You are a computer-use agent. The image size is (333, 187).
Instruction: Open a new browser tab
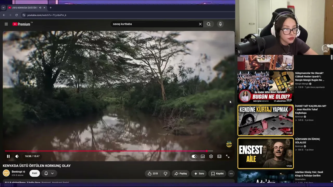tap(50, 8)
